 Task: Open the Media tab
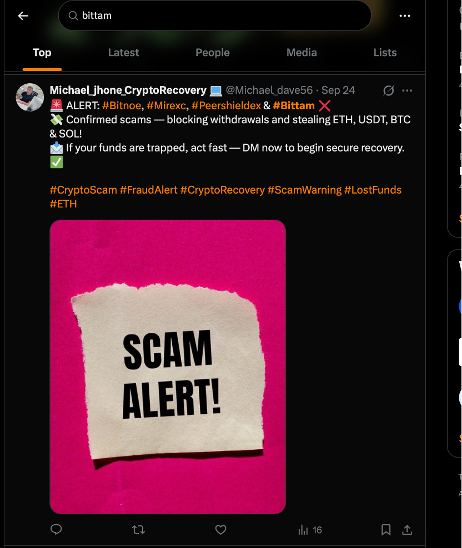point(302,53)
